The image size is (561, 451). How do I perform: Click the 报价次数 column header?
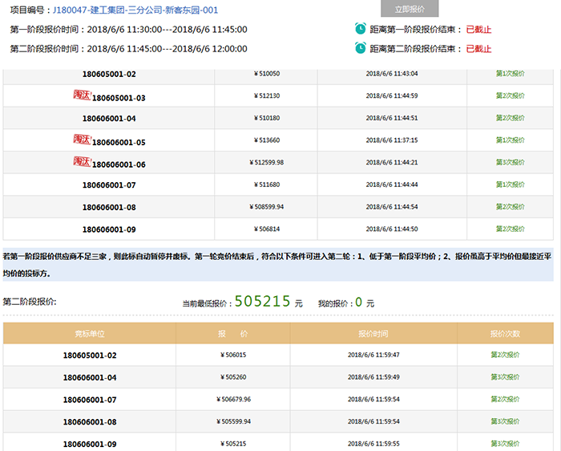pyautogui.click(x=505, y=334)
